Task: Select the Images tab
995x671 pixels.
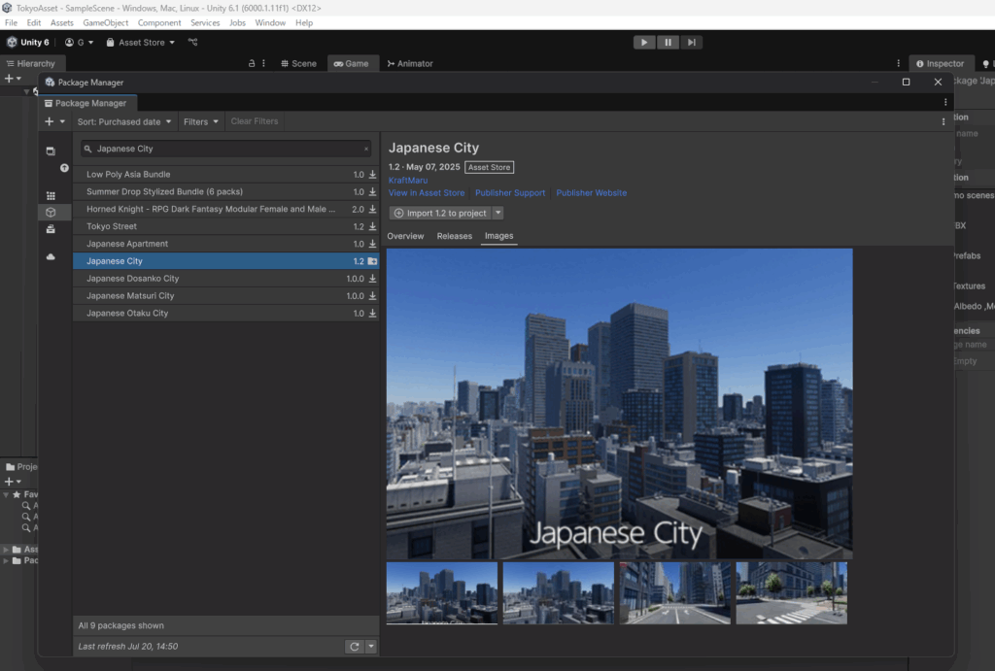Action: click(498, 236)
